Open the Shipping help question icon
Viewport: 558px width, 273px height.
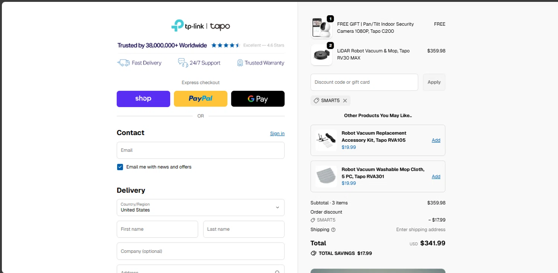point(333,230)
